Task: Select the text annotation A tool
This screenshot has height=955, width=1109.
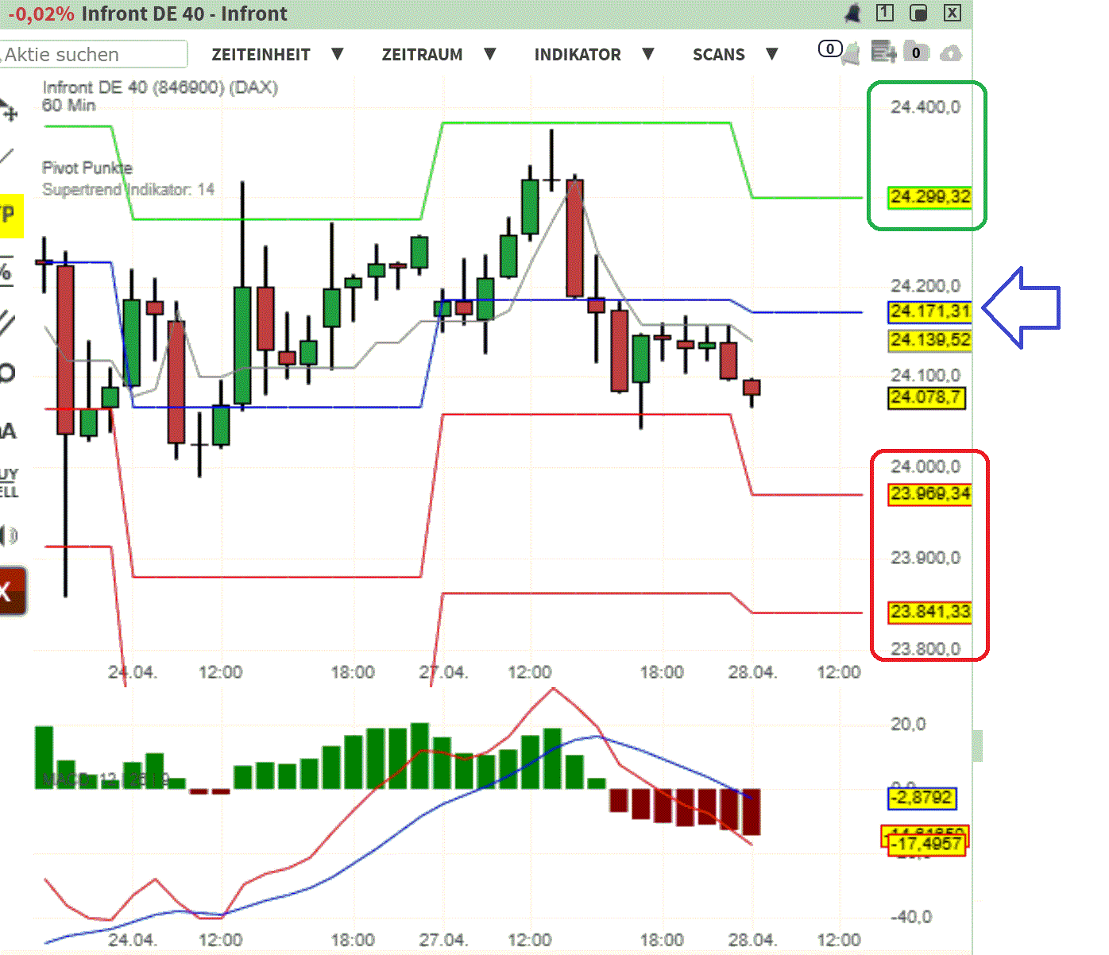Action: coord(7,431)
